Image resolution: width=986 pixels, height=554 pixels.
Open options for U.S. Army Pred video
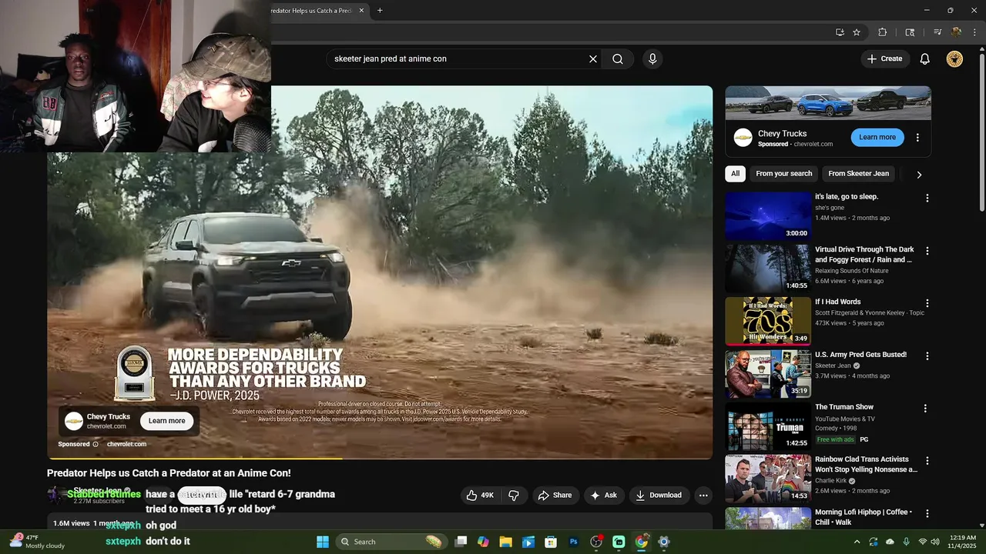(x=927, y=356)
